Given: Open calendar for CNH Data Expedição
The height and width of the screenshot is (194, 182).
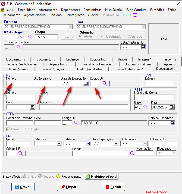Looking at the screenshot, I should (x=116, y=144).
